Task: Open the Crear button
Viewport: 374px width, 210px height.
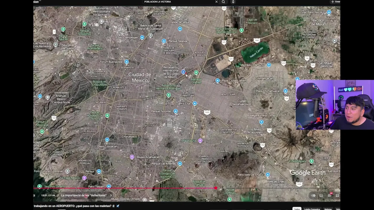Action: coord(335,2)
